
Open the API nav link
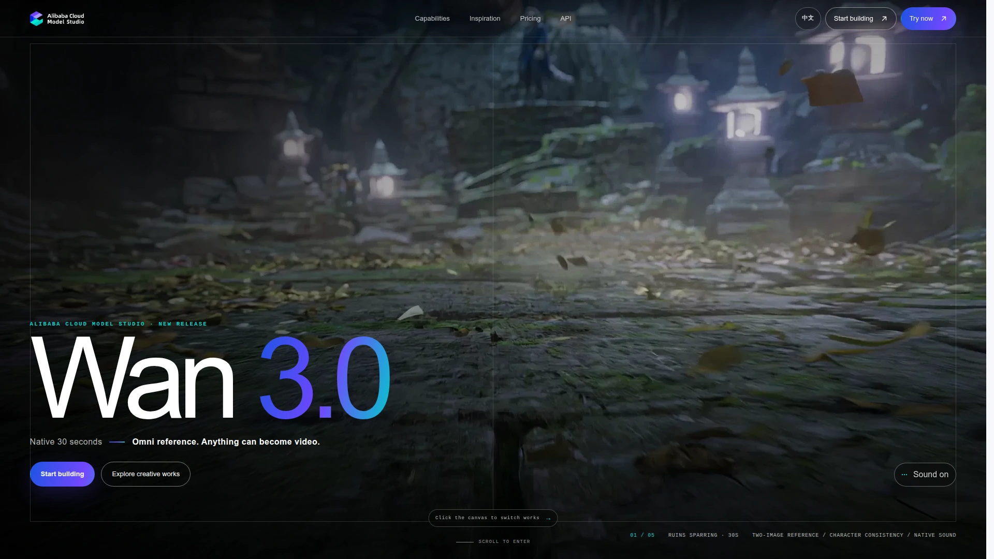565,19
